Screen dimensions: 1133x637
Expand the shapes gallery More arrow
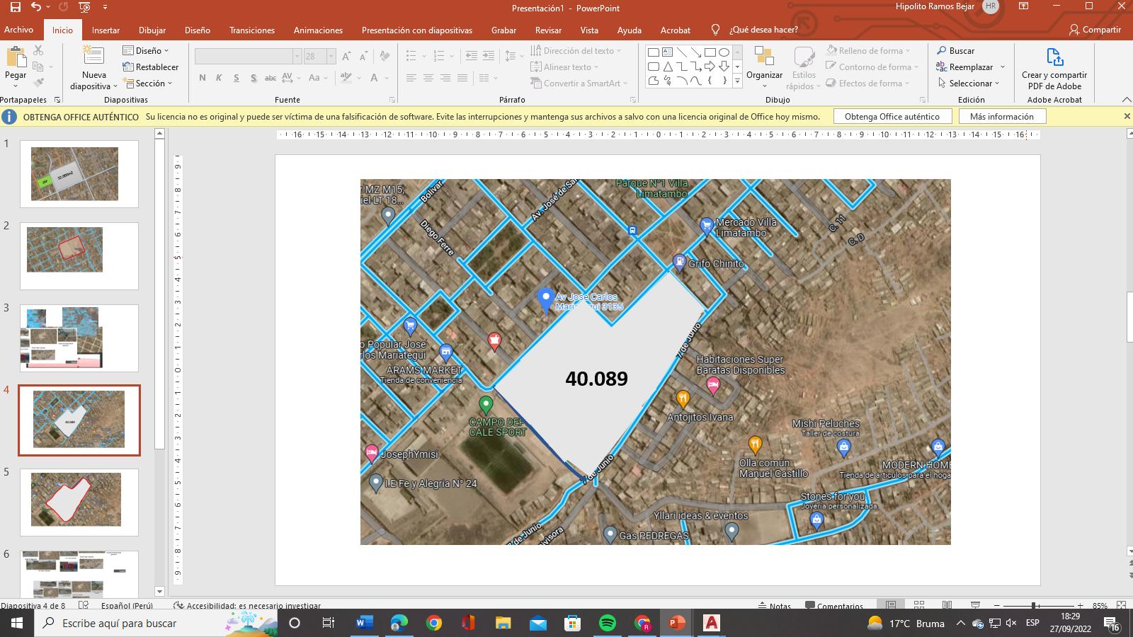737,81
